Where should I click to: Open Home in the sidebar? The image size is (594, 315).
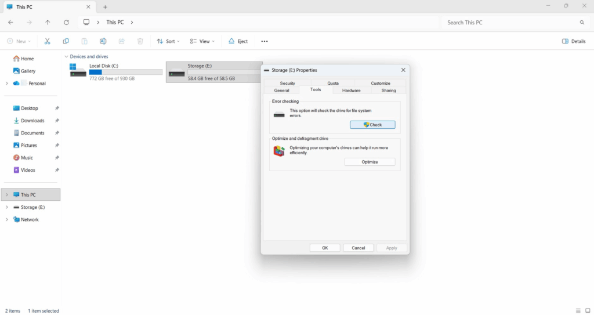23,59
